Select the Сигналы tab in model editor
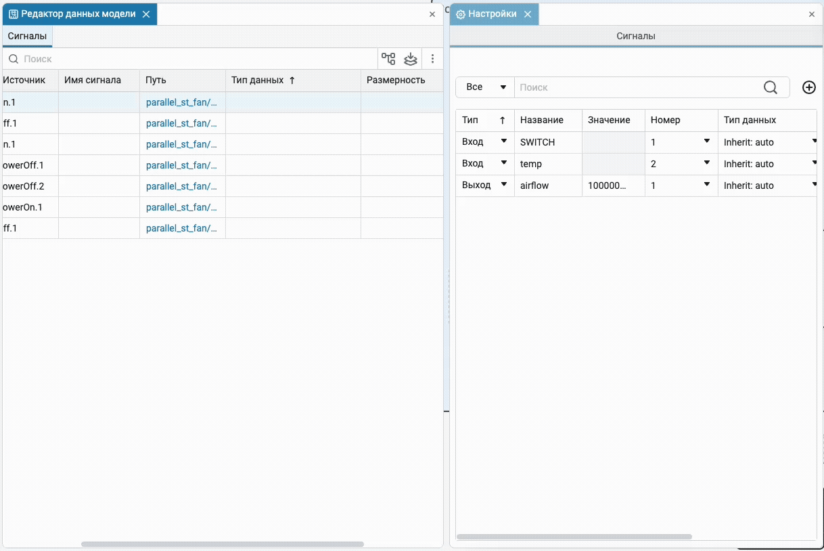 pyautogui.click(x=27, y=37)
